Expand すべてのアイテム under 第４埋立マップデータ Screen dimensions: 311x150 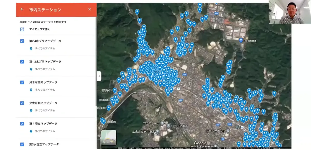click(x=45, y=131)
